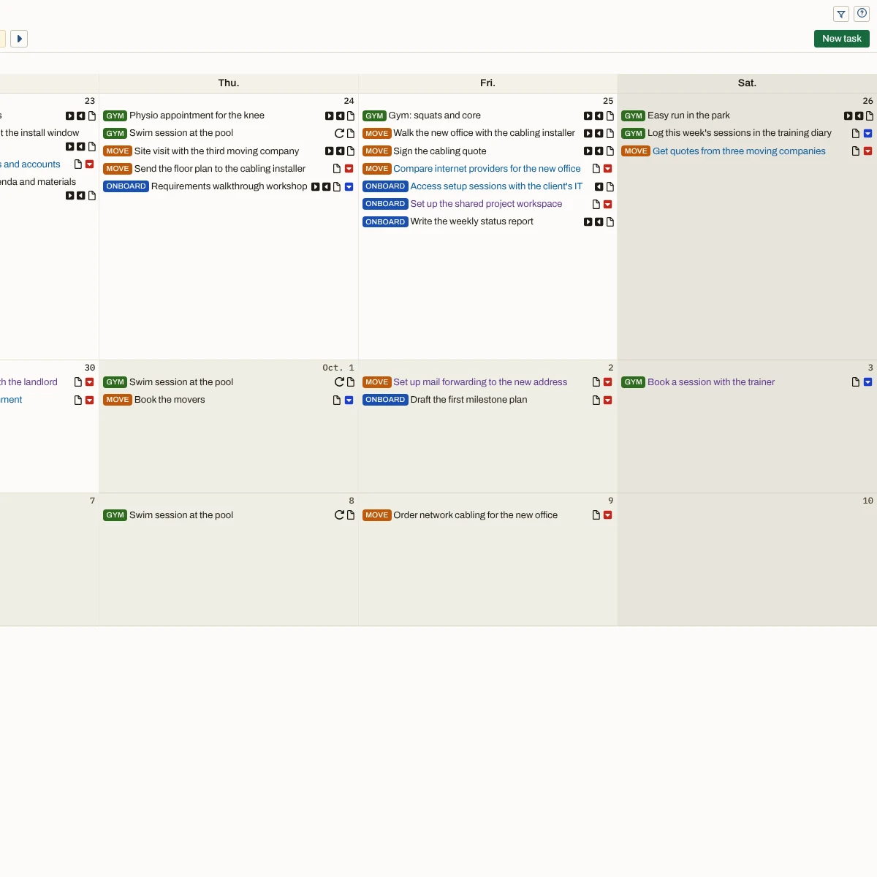The height and width of the screenshot is (877, 877).
Task: Click left-arrow icon on Walk the new office task
Action: (599, 133)
